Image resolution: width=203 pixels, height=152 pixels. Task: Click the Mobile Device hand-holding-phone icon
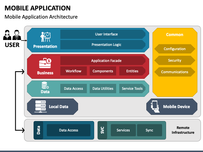coord(155,106)
